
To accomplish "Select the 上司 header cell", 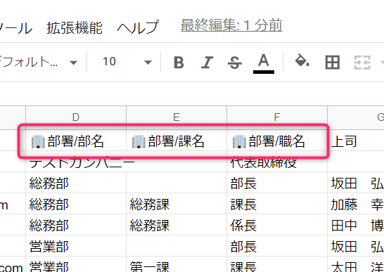I will click(x=356, y=141).
